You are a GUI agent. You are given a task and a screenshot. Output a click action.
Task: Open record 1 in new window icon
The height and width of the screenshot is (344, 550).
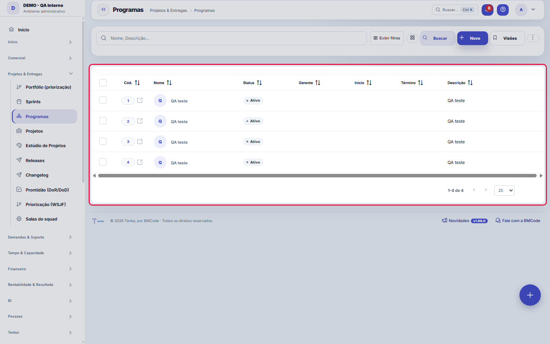(140, 100)
